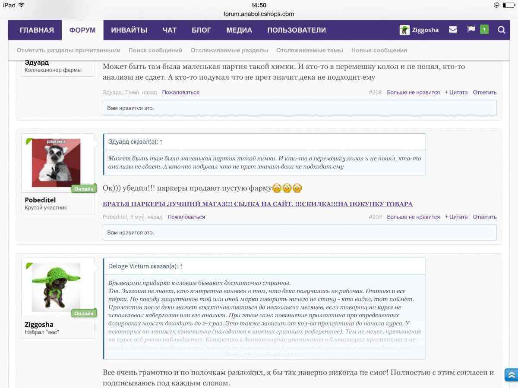Click + Цитата on post #208
Viewport: 518px width, 388px height.
(456, 92)
